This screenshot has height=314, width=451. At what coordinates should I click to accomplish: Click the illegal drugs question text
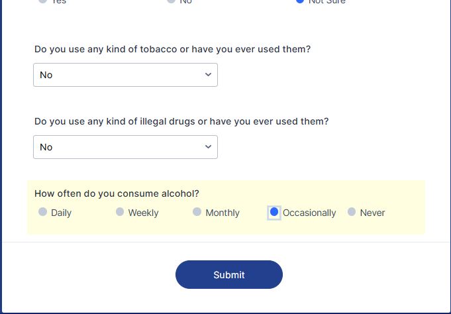(x=181, y=122)
